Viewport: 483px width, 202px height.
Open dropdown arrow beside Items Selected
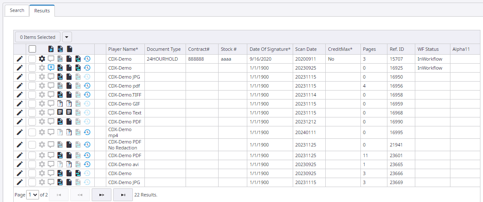click(x=67, y=37)
